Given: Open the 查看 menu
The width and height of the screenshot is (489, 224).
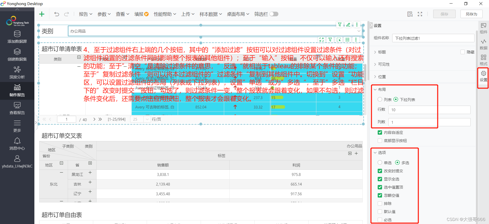Looking at the screenshot, I should (x=123, y=14).
